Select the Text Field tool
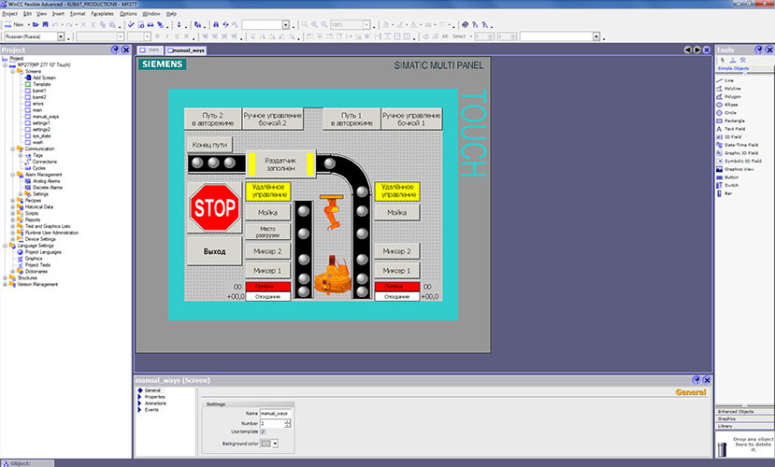The width and height of the screenshot is (775, 467). [x=731, y=129]
